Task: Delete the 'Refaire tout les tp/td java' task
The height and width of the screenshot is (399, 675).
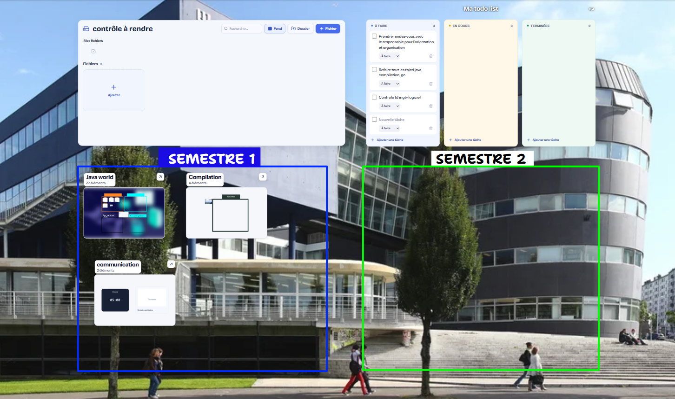Action: [x=431, y=84]
